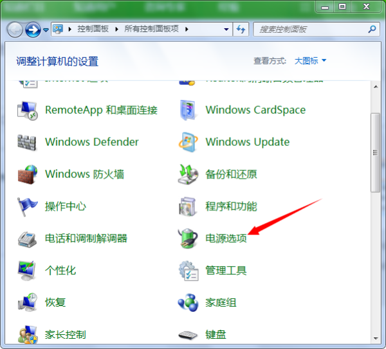Image resolution: width=386 pixels, height=349 pixels.
Task: Close the control panel window
Action: point(366,6)
